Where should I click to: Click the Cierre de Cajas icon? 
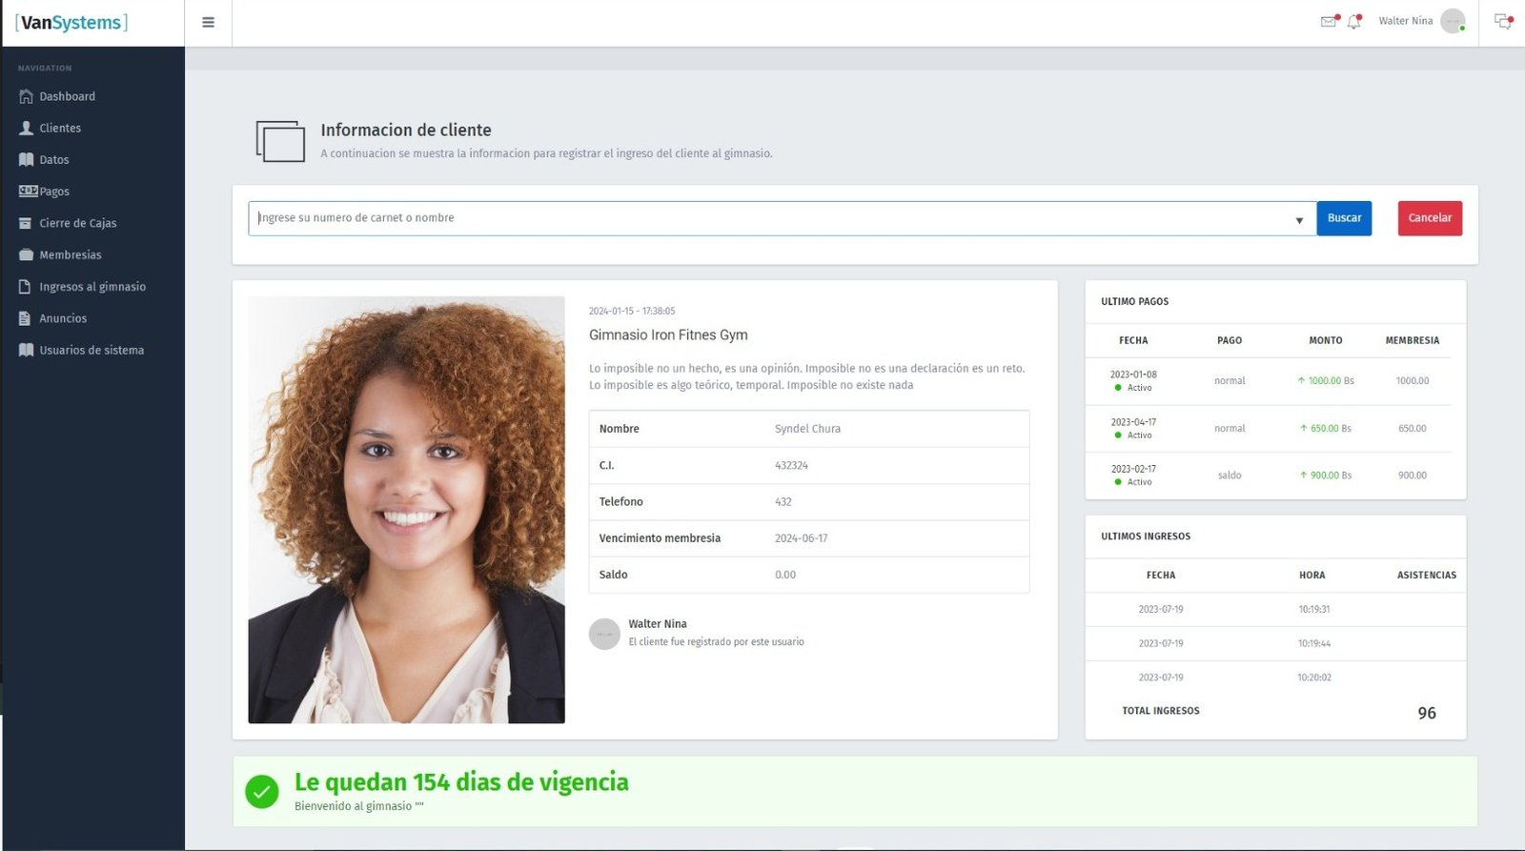click(26, 223)
